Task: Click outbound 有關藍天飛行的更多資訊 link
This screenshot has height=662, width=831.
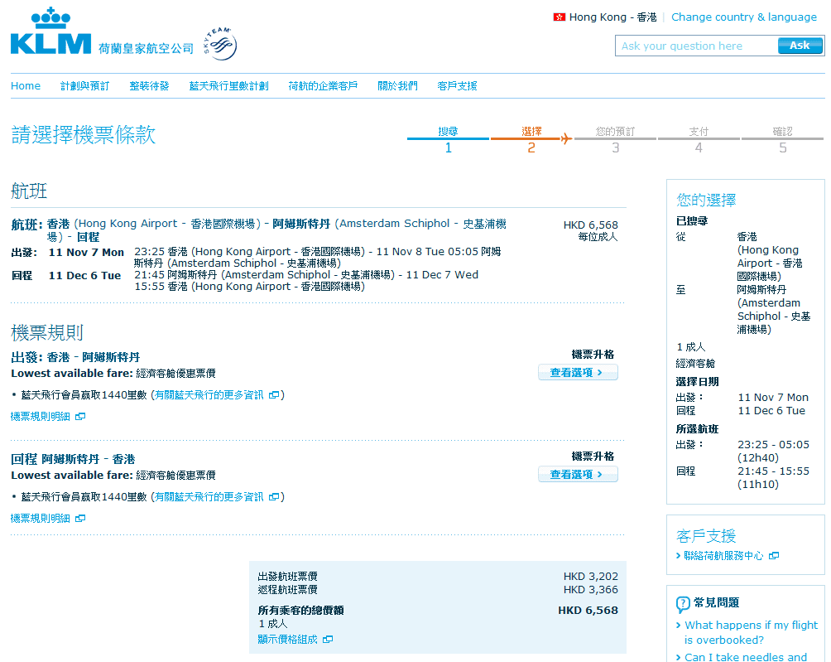Action: 210,395
